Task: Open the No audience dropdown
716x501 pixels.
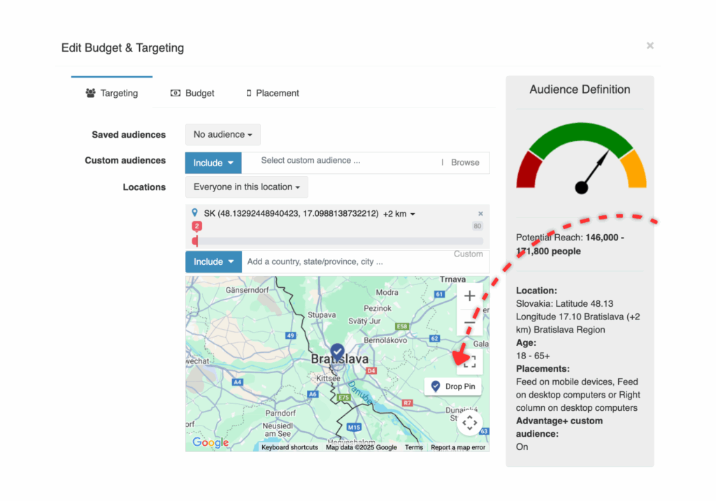Action: pos(222,135)
